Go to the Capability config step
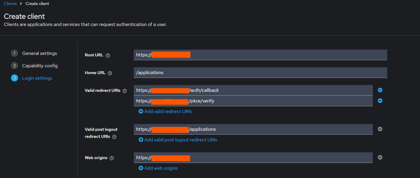 point(40,66)
